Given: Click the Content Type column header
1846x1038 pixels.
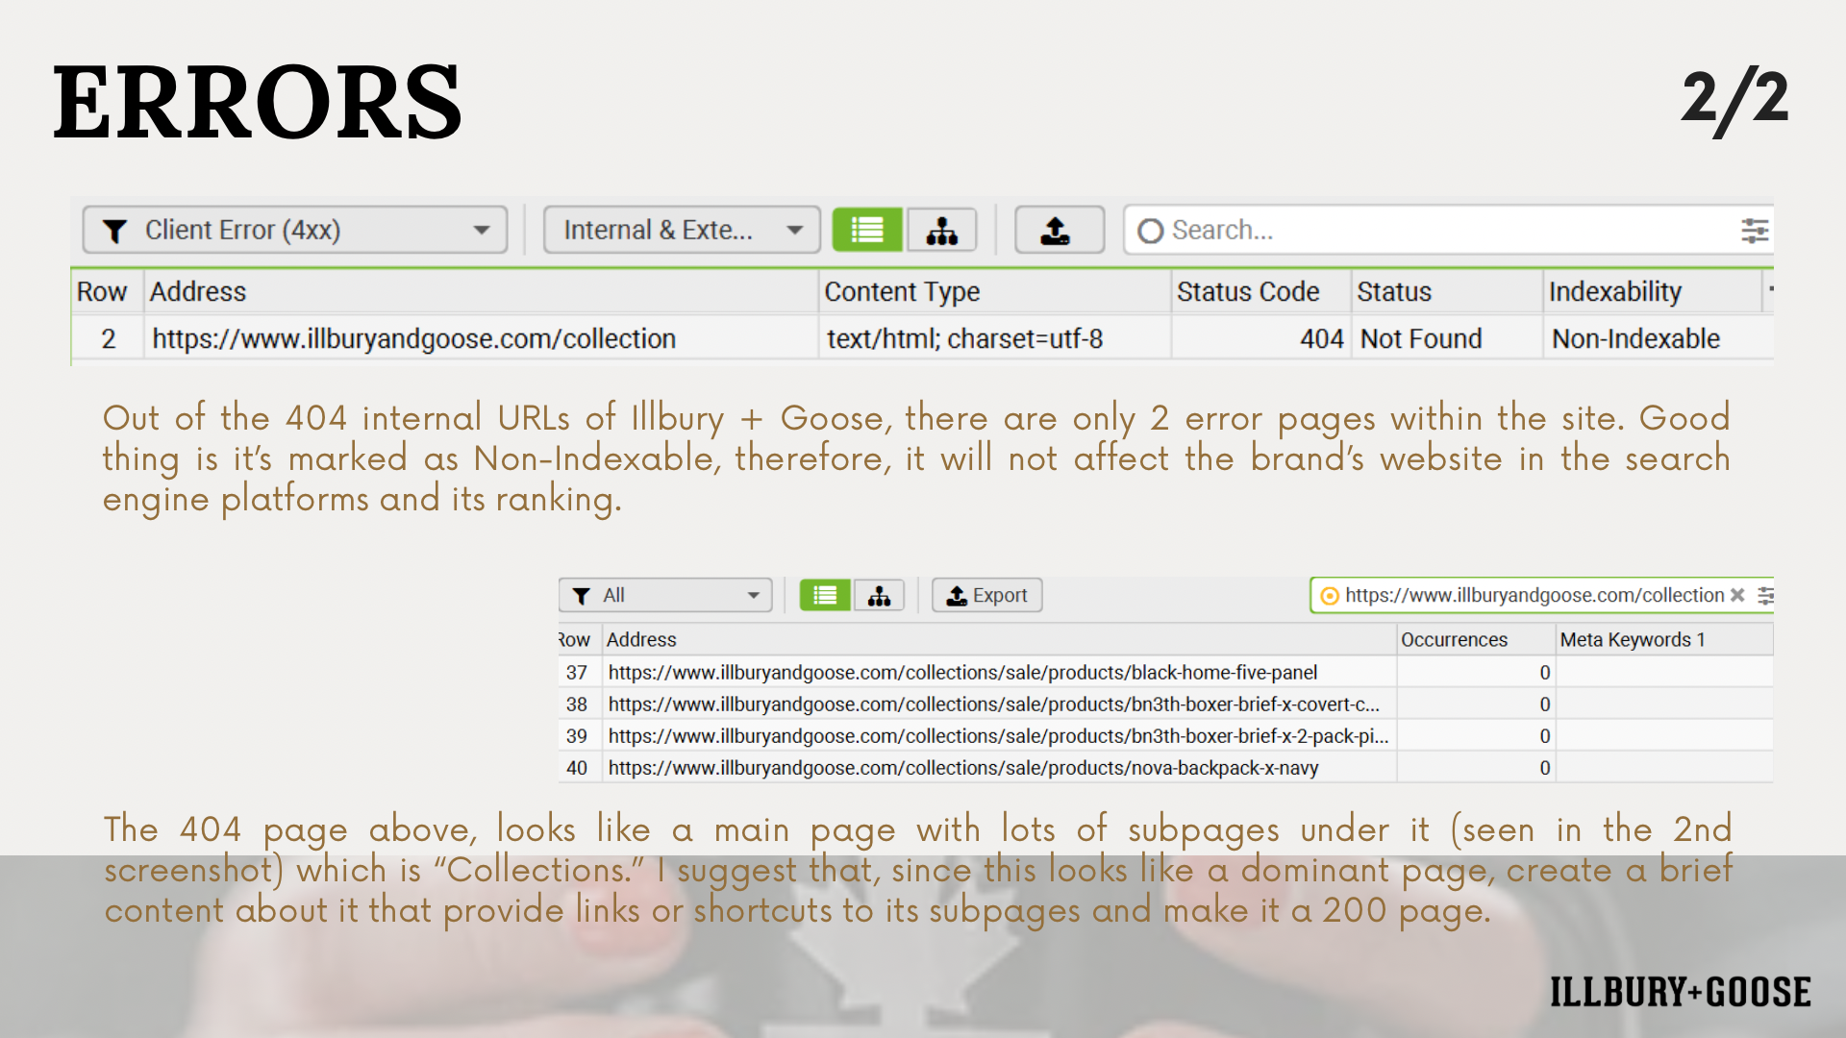Looking at the screenshot, I should tap(902, 292).
